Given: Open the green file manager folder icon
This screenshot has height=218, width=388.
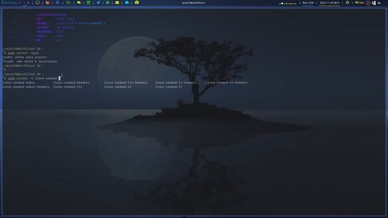Looking at the screenshot, I should click(69, 2).
